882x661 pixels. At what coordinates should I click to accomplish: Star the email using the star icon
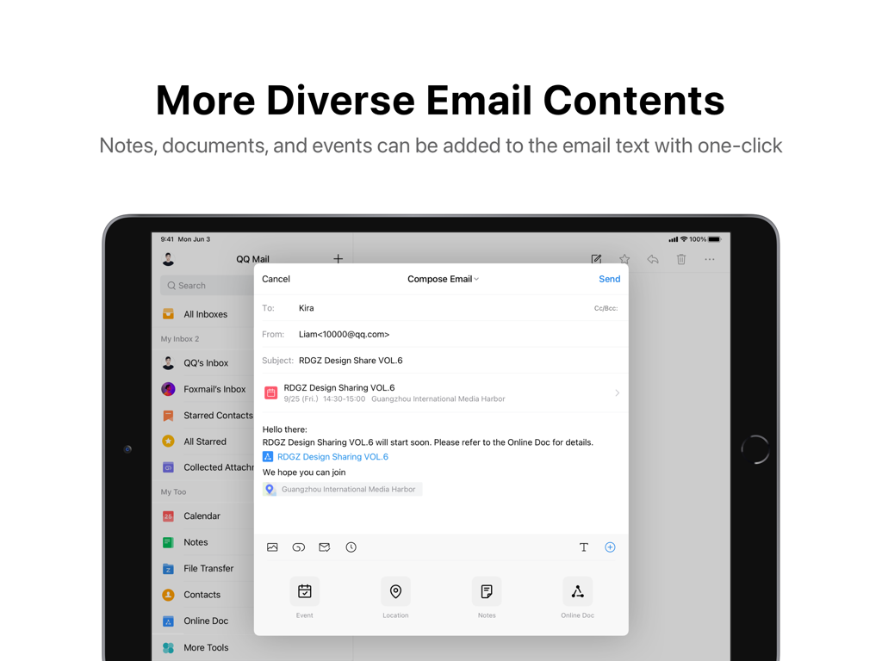point(624,259)
